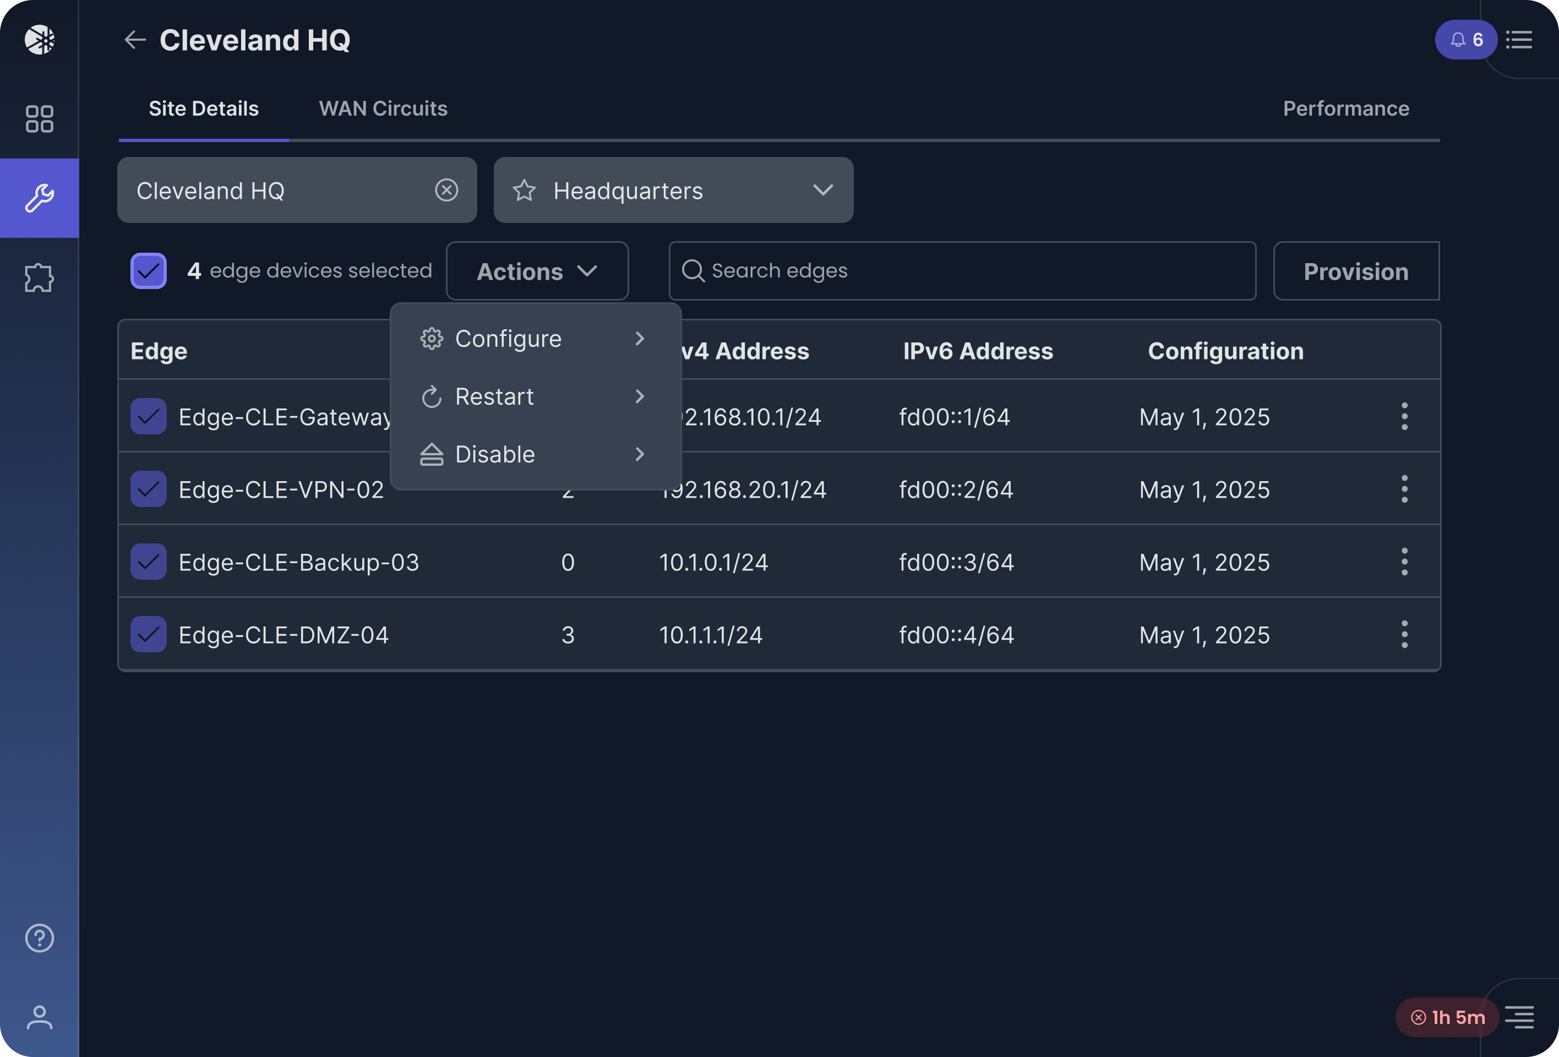This screenshot has width=1559, height=1057.
Task: Click the Provision button
Action: pos(1356,271)
